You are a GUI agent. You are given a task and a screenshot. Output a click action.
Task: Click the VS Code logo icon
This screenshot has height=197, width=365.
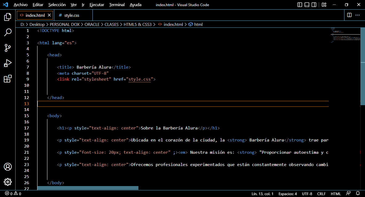5,5
